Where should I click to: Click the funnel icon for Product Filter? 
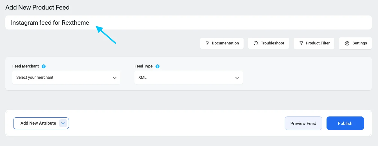click(x=301, y=43)
